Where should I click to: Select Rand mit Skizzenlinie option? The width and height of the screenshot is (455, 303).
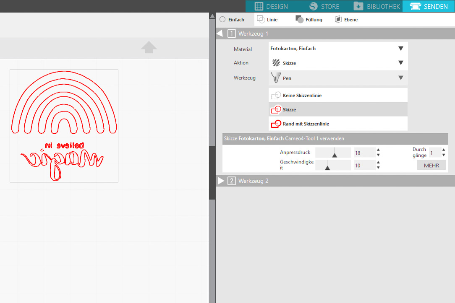[x=337, y=124]
